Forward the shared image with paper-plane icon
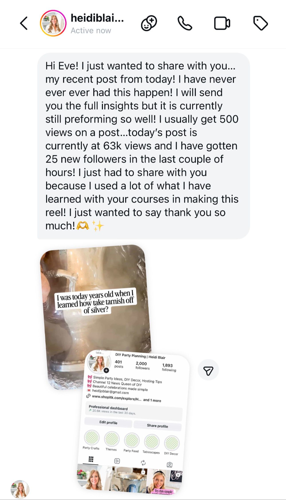 [208, 371]
